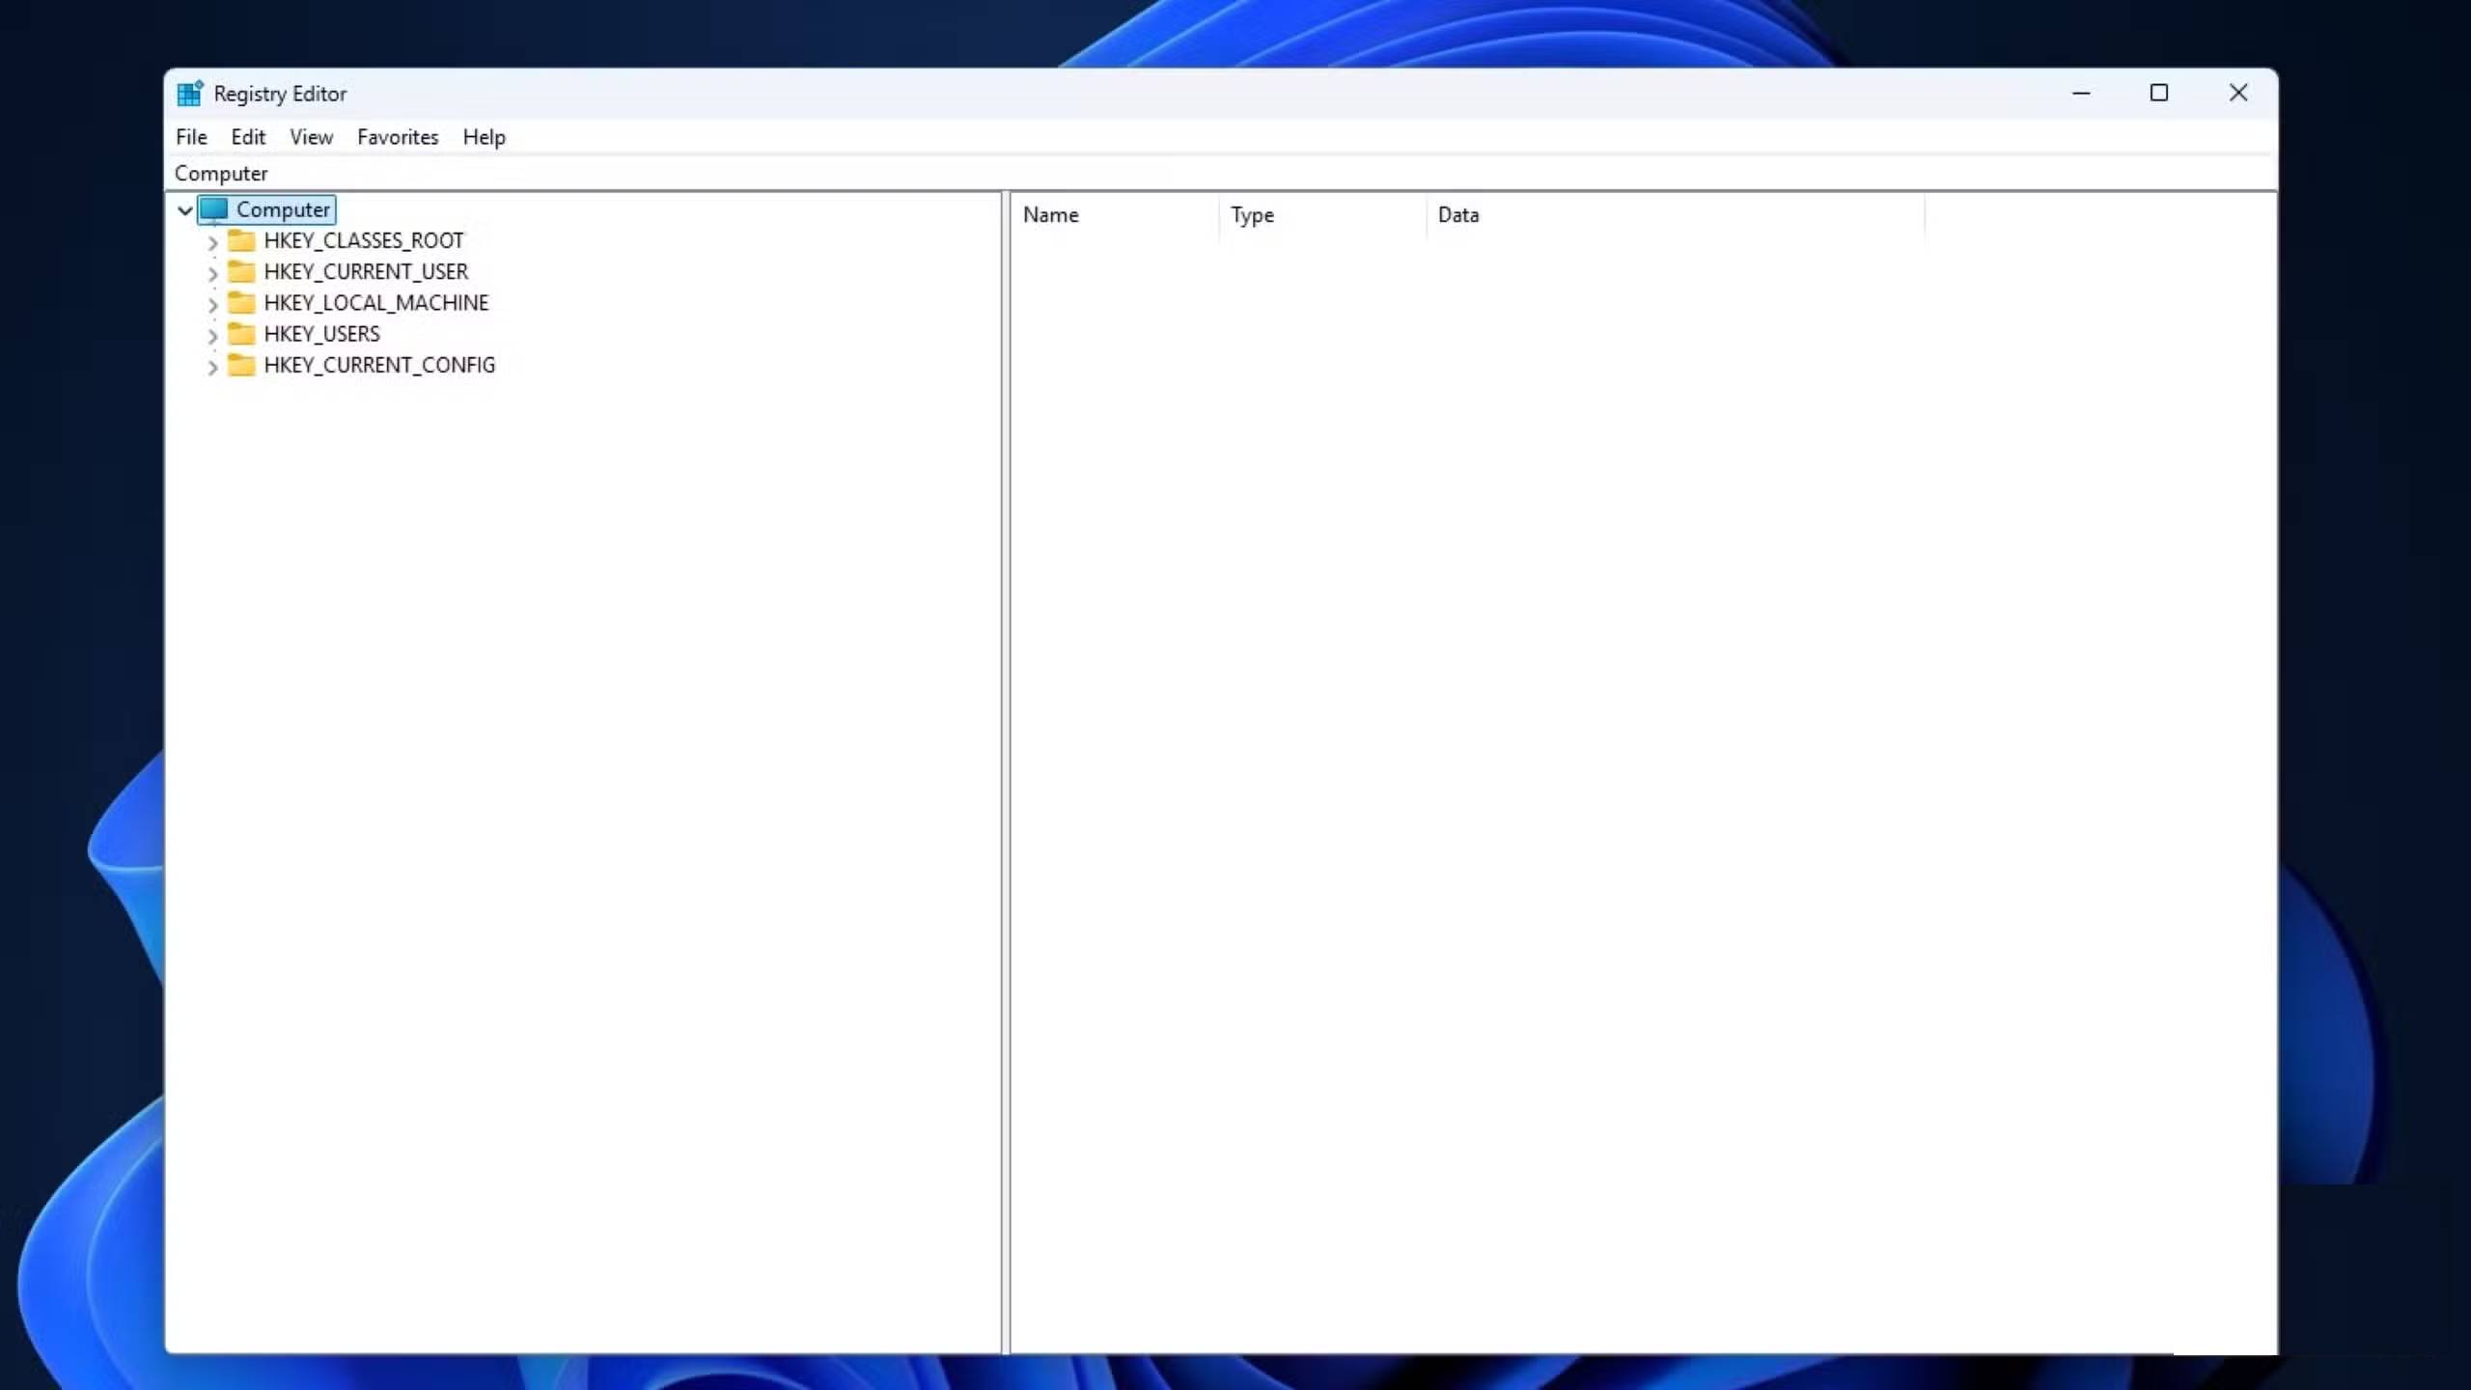This screenshot has height=1390, width=2471.
Task: Select the HKEY_CLASSES_ROOT key
Action: pos(363,240)
